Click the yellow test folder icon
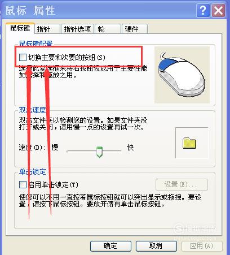The width and height of the screenshot is (230, 255). tap(189, 143)
